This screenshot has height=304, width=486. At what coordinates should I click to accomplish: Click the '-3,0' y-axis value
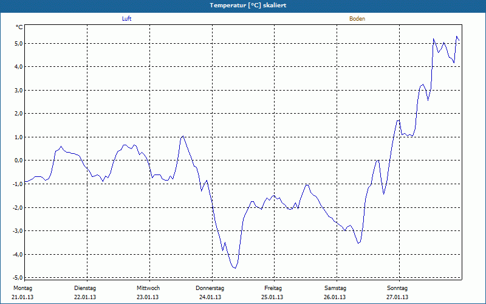pos(18,231)
